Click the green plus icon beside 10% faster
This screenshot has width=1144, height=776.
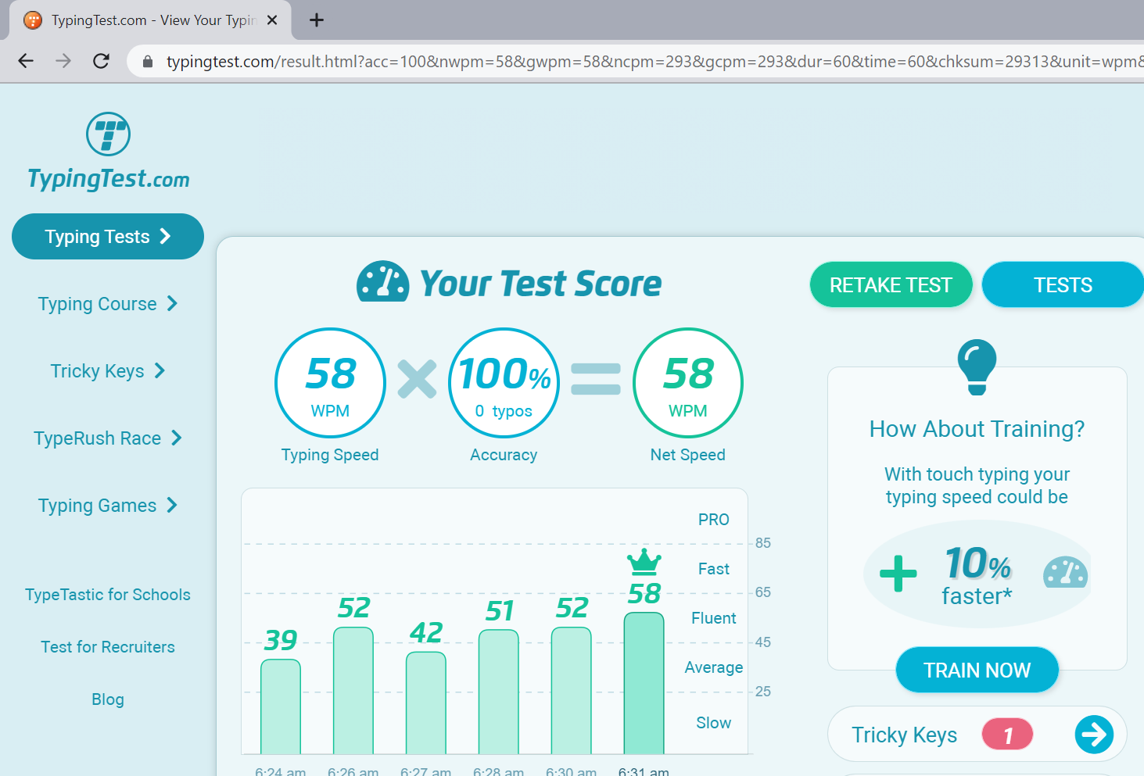coord(898,574)
